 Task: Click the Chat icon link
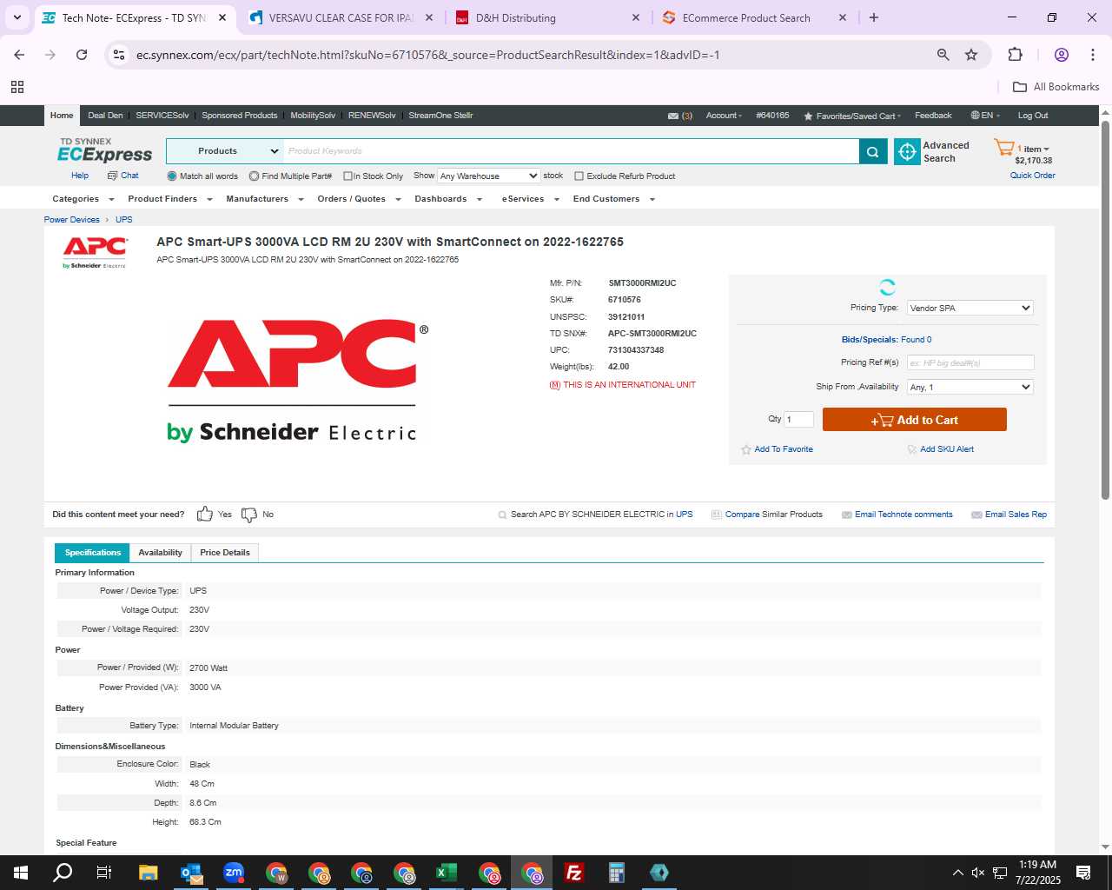[x=112, y=176]
